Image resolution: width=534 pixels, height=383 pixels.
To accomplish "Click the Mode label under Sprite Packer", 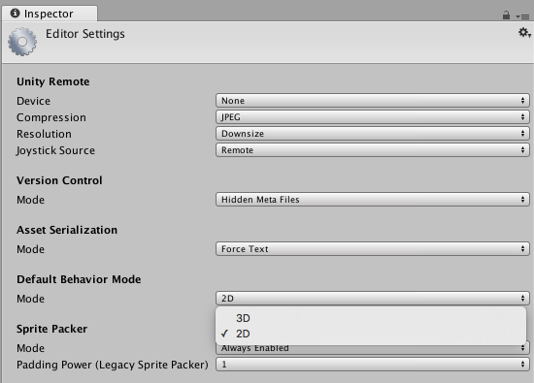I will [30, 348].
